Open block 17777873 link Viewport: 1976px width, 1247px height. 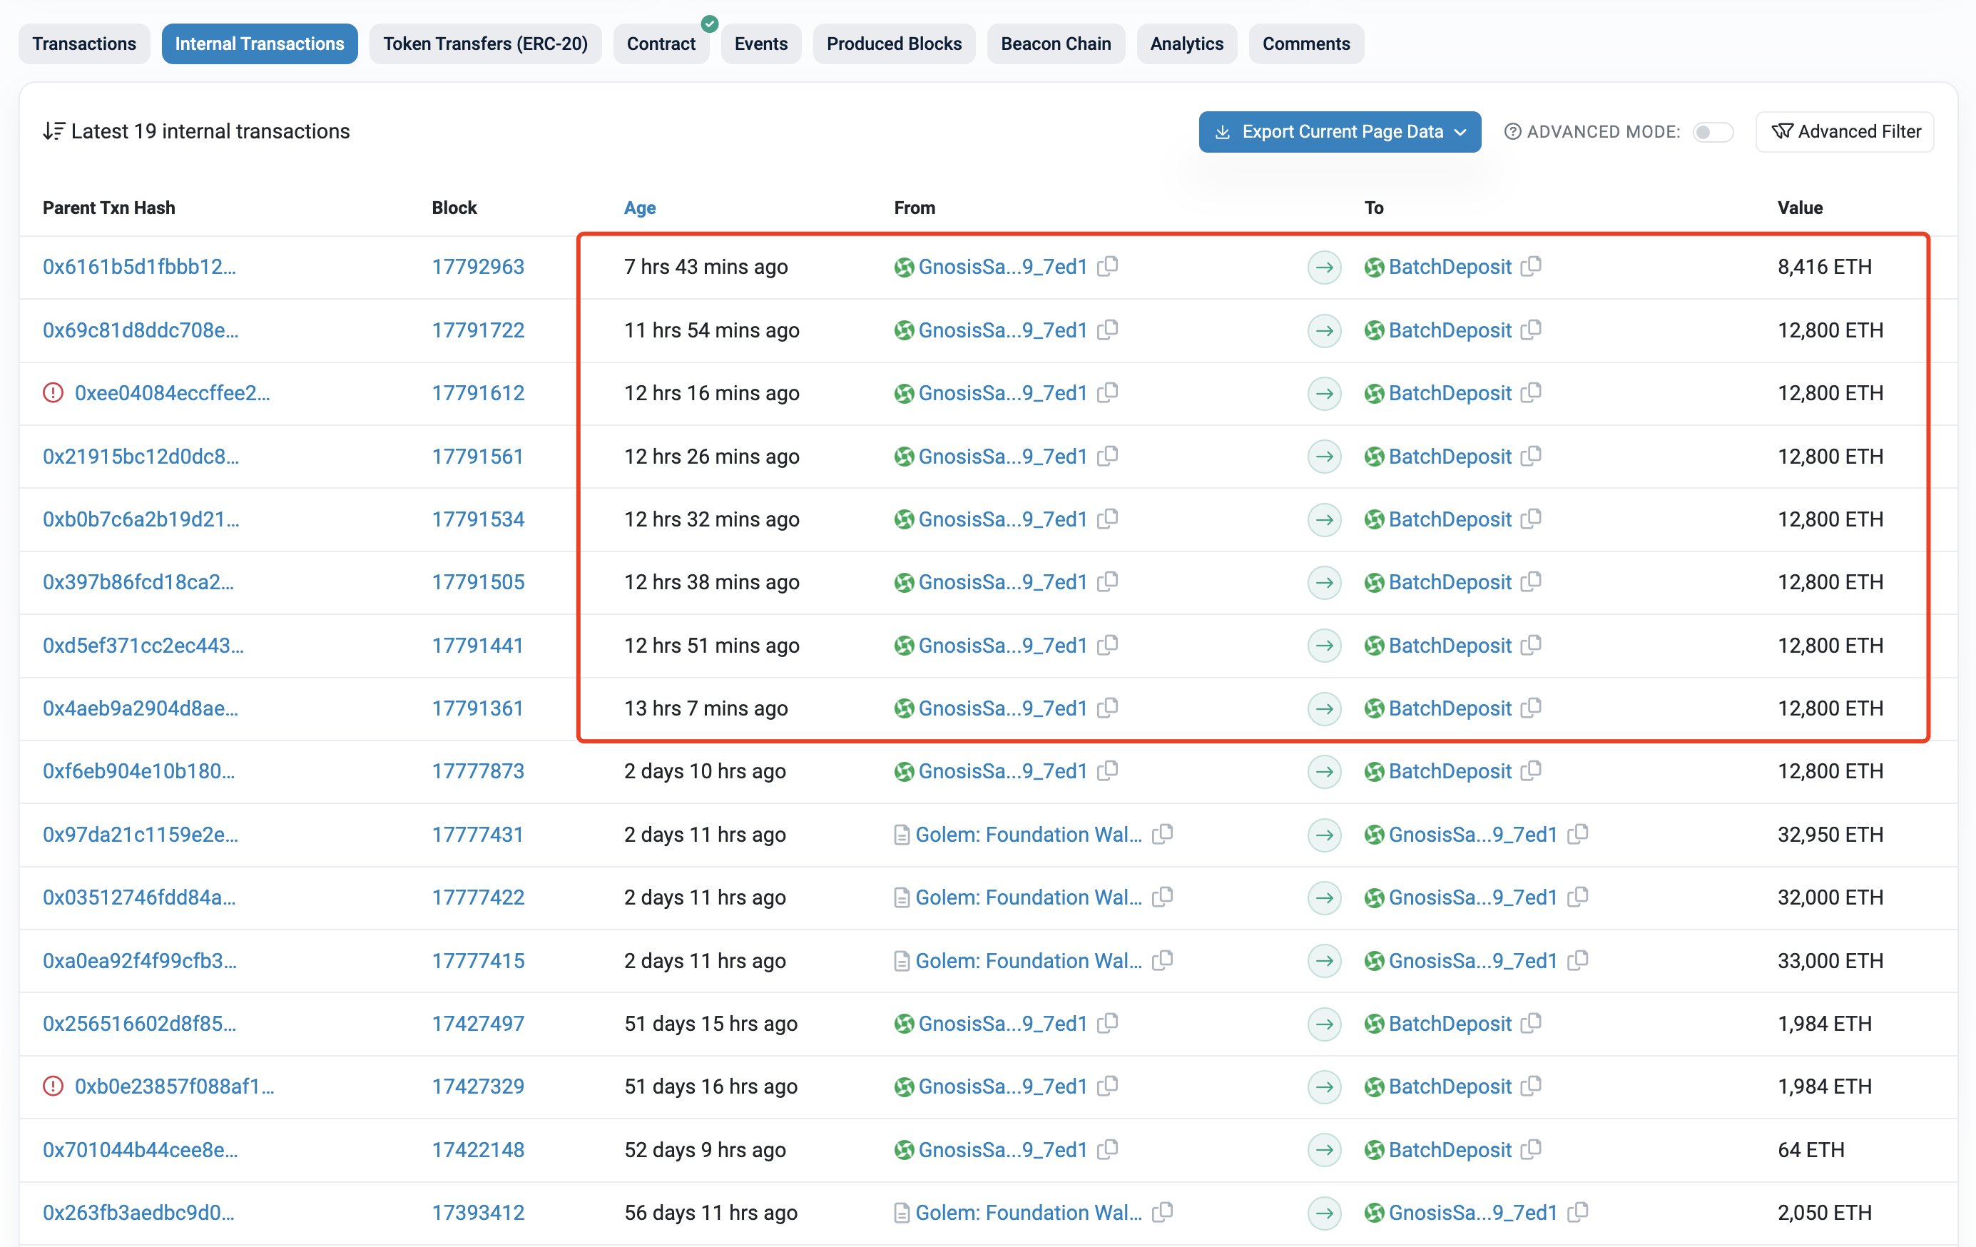477,771
